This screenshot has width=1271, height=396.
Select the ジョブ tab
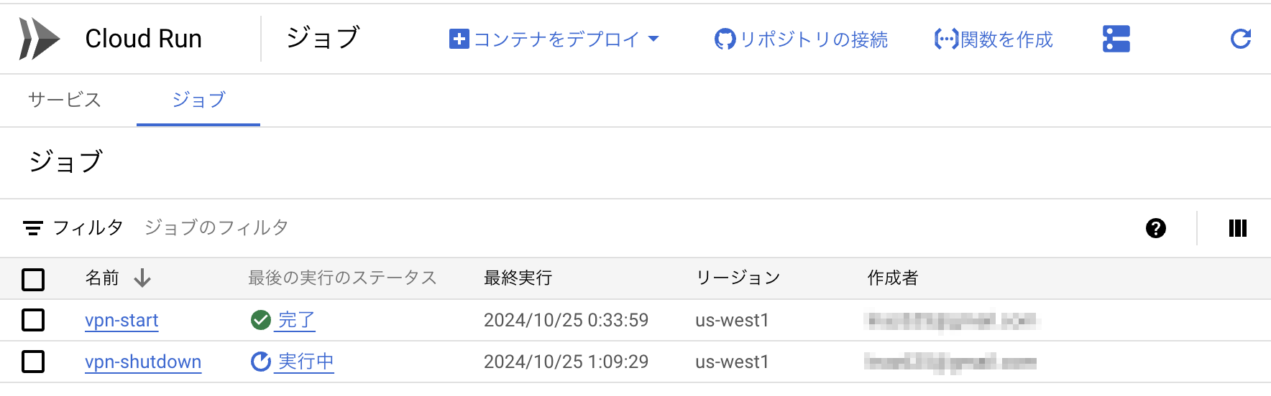tap(198, 100)
